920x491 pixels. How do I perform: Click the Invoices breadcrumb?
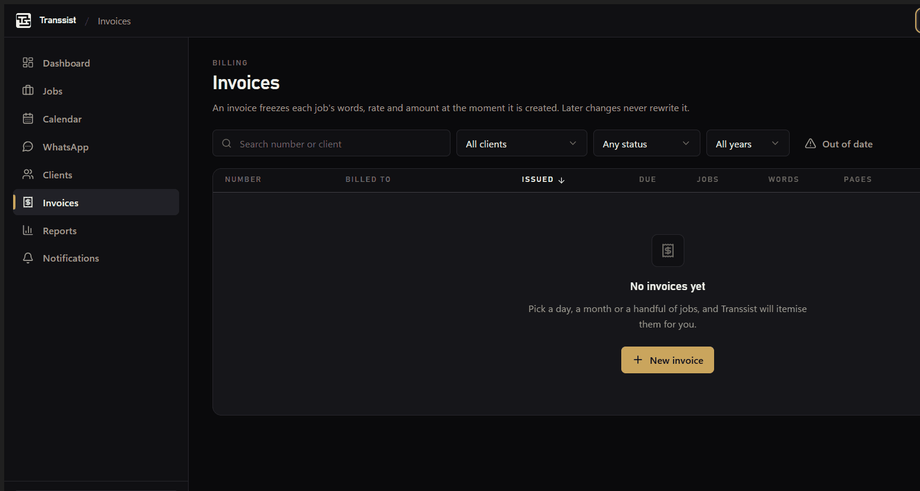114,21
